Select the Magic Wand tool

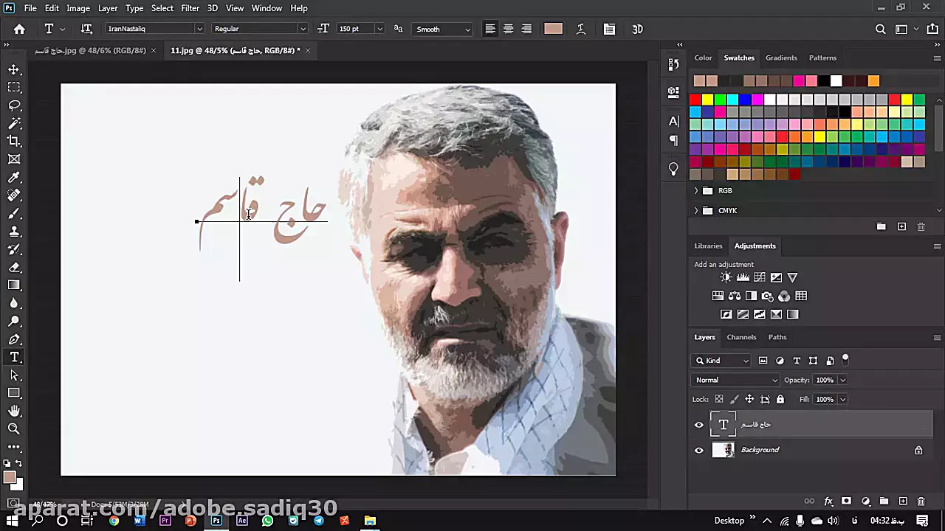[14, 123]
